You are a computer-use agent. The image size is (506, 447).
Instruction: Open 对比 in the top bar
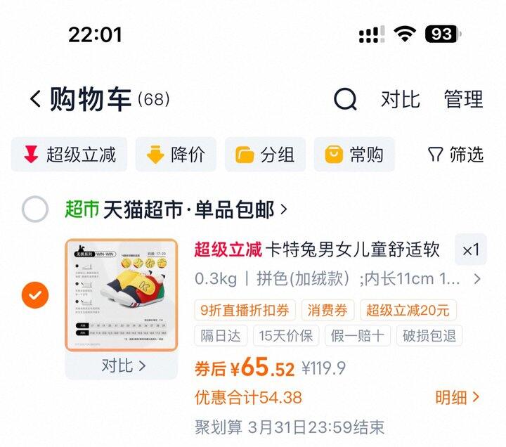pos(401,99)
